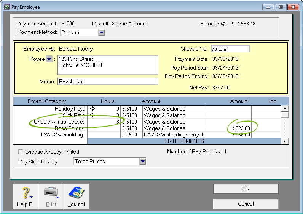Click Employee arrow icon beside Balboa, Rocky
The image size is (303, 214).
pyautogui.click(x=51, y=49)
